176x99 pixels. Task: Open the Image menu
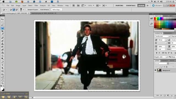[18, 5]
